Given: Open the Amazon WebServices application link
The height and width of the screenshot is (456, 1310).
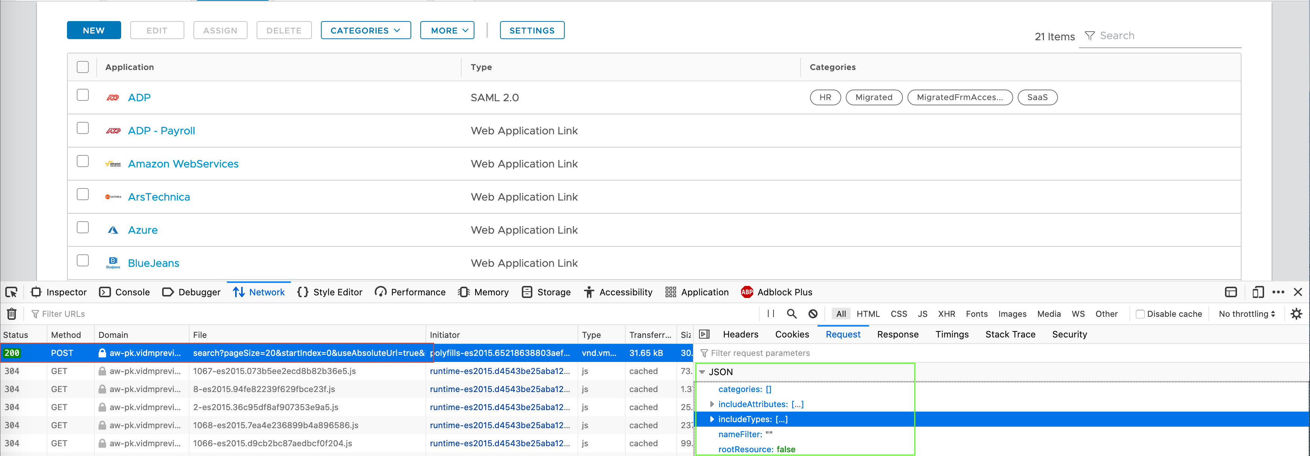Looking at the screenshot, I should [183, 164].
